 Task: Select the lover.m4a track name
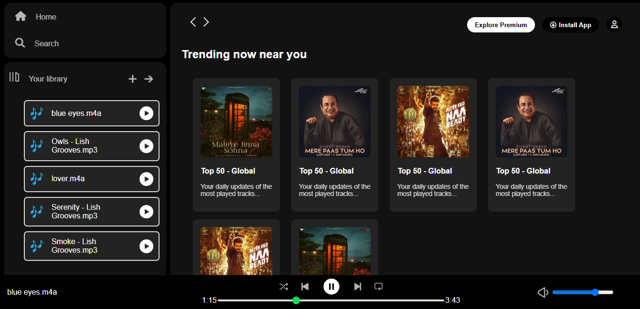(68, 178)
